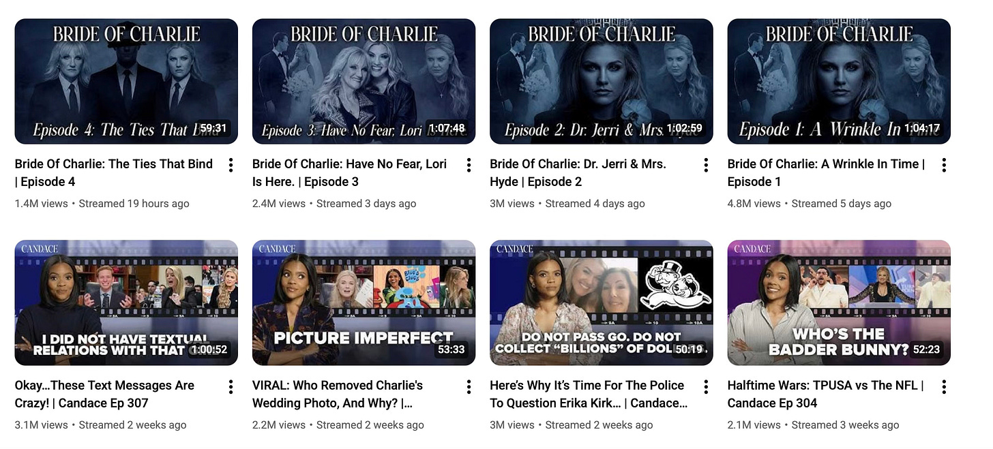
Task: Open three-dot menu for Wedding Photo video
Action: 469,387
